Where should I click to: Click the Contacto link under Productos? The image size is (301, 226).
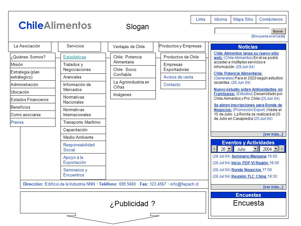[x=172, y=85]
